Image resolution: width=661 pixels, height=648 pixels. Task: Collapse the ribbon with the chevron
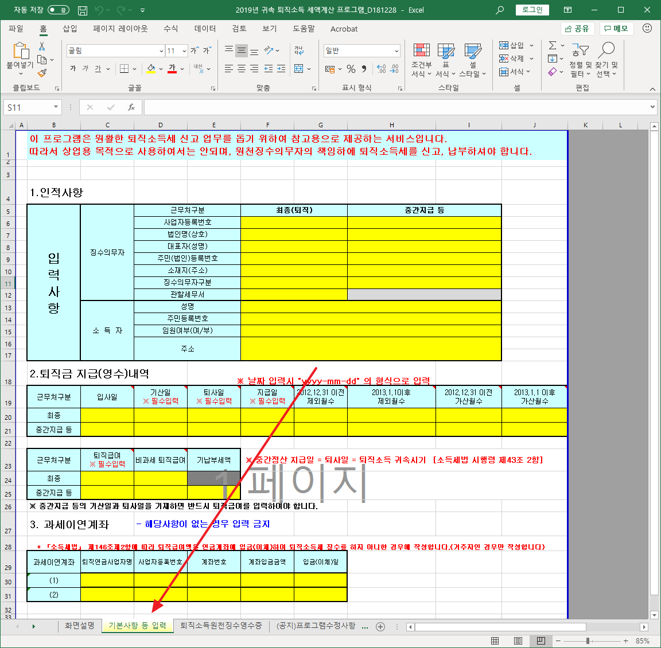[652, 88]
